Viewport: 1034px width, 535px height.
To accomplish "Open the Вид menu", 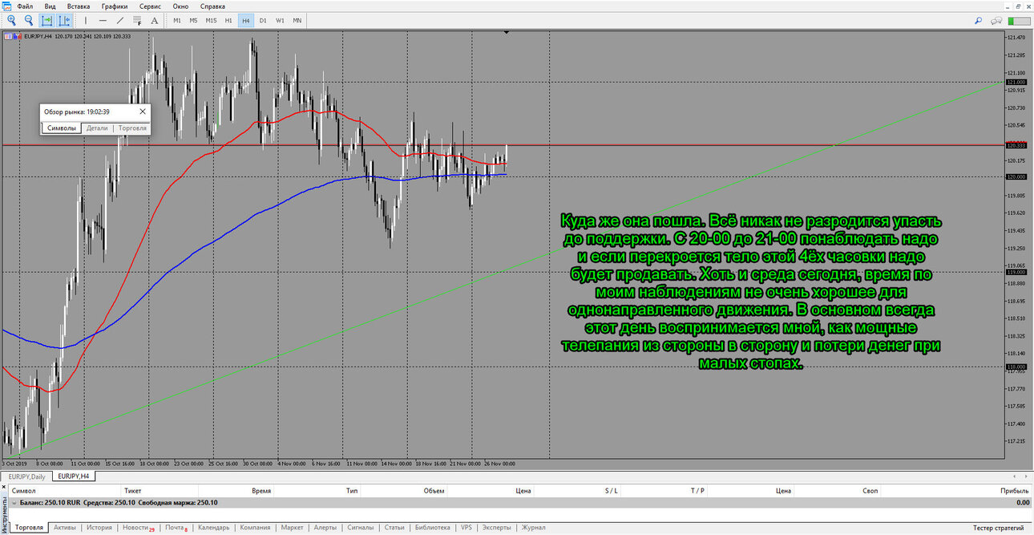I will pos(50,6).
